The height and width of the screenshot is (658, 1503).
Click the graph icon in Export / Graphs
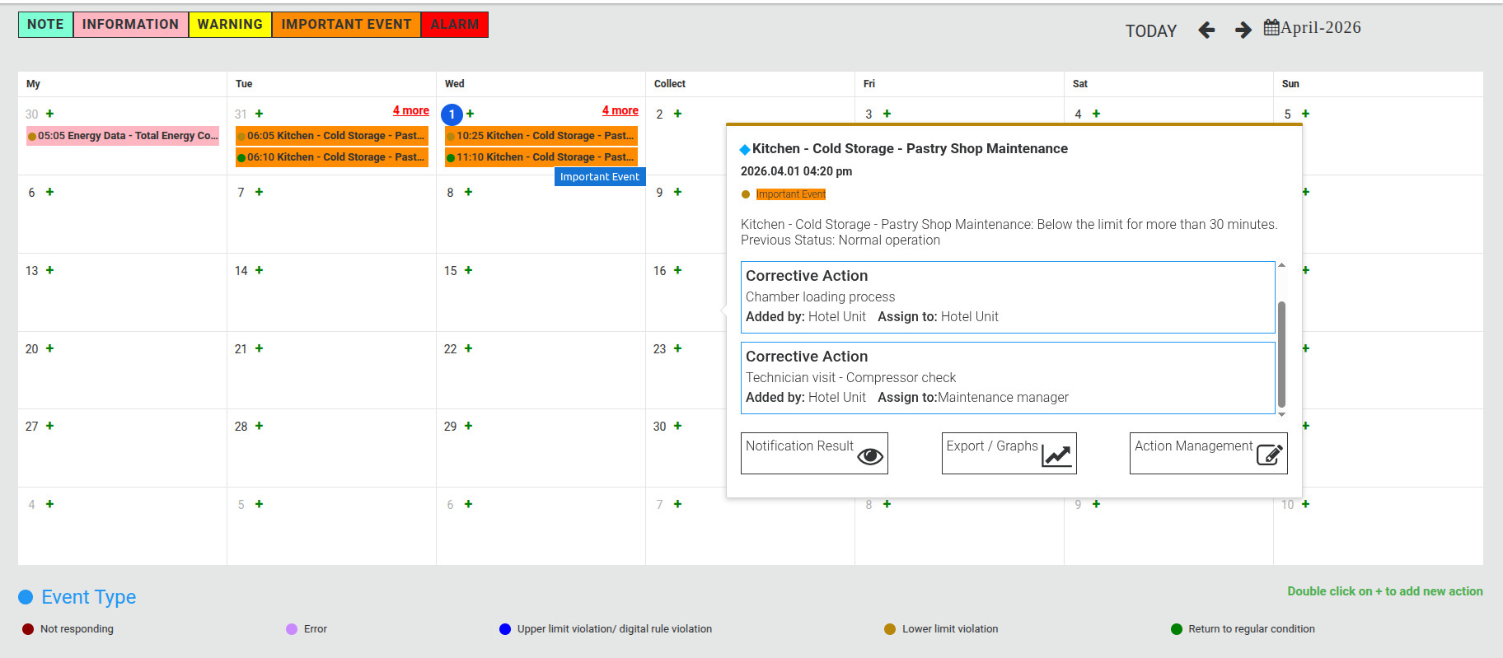pyautogui.click(x=1056, y=455)
